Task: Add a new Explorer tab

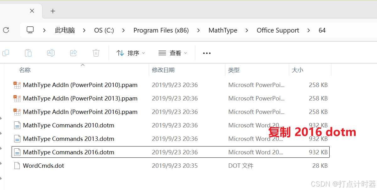Action: click(53, 11)
